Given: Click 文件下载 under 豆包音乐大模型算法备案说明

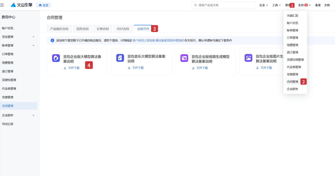Looking at the screenshot, I should tap(136, 68).
